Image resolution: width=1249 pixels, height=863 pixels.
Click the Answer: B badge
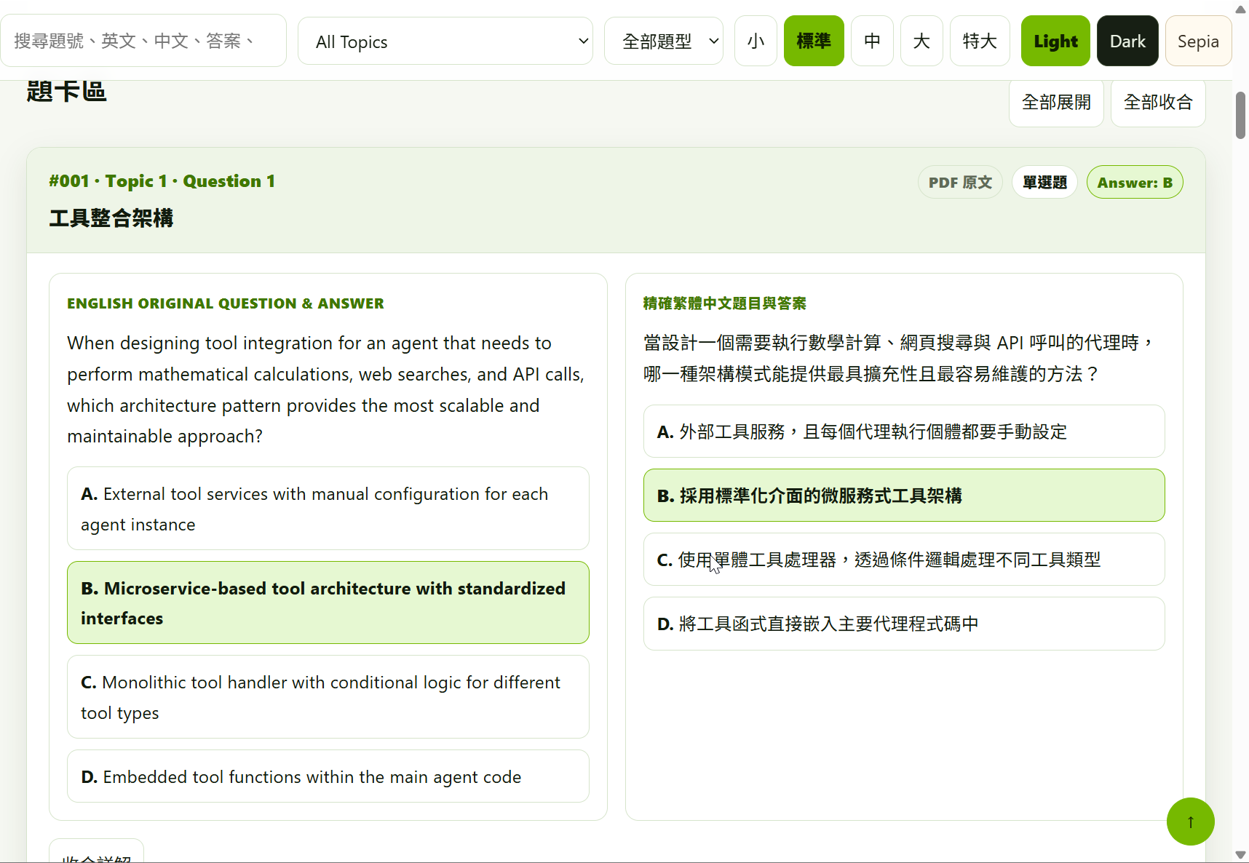(1135, 182)
